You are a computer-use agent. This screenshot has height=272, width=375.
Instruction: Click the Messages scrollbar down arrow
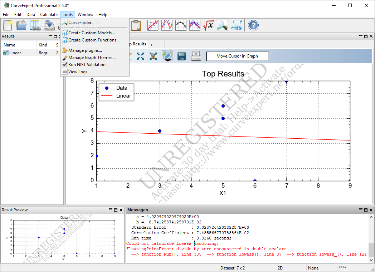[x=371, y=260]
